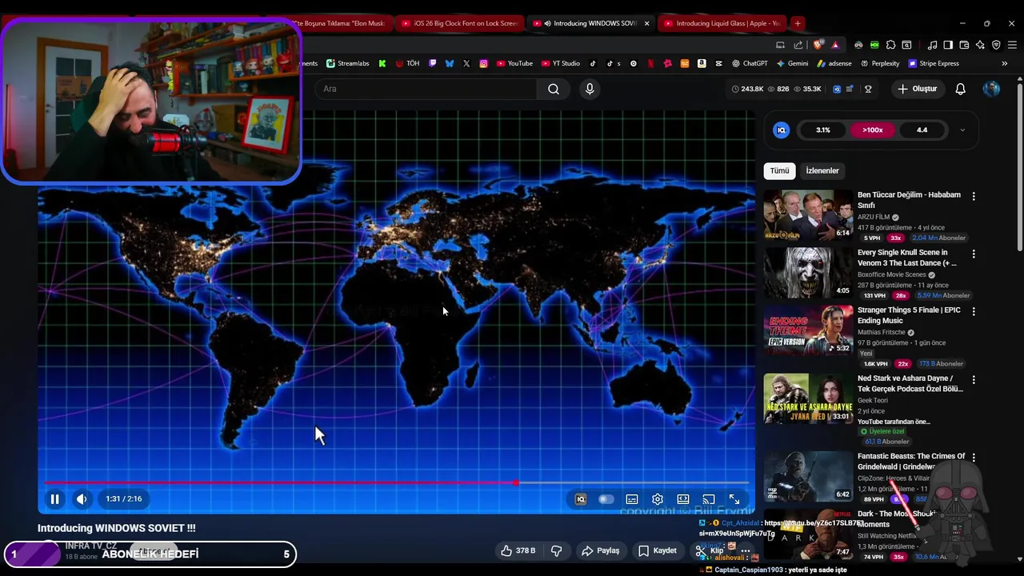
Task: Open Ben Tüccar Değilim video thumbnail
Action: pos(807,214)
